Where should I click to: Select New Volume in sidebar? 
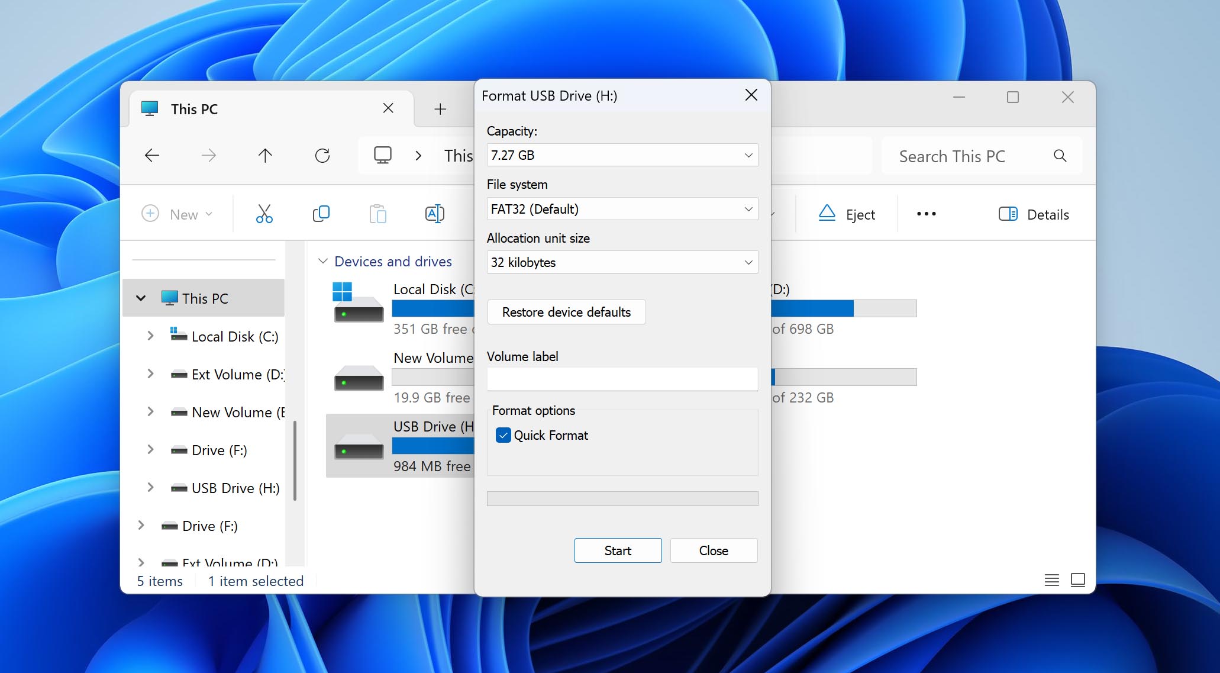pyautogui.click(x=227, y=412)
